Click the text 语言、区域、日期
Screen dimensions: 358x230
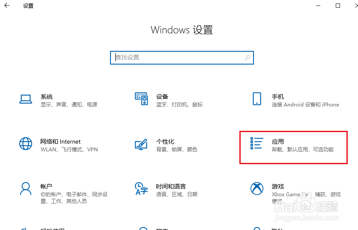[177, 194]
